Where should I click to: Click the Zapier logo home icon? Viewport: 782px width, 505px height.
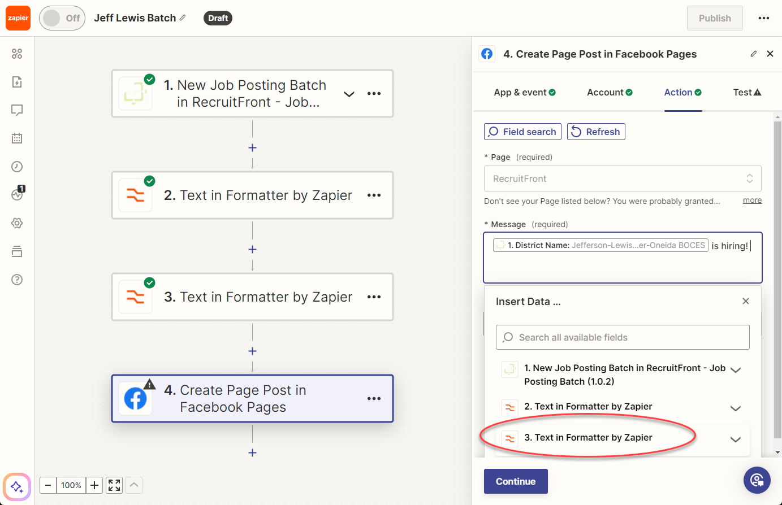[18, 18]
